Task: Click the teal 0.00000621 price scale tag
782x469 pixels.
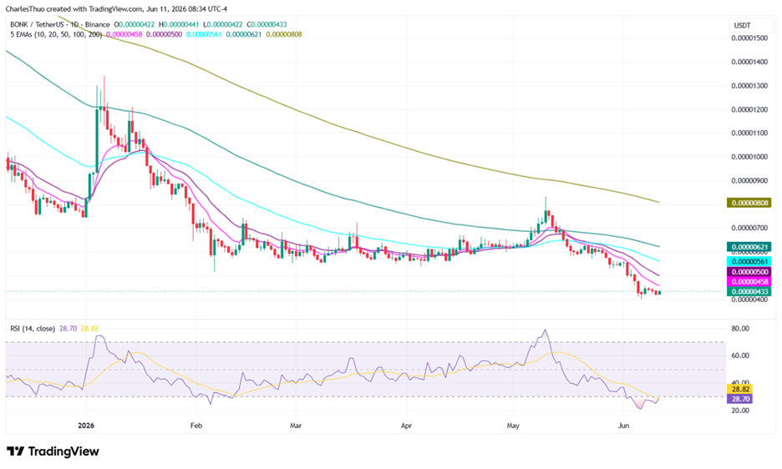Action: click(749, 247)
